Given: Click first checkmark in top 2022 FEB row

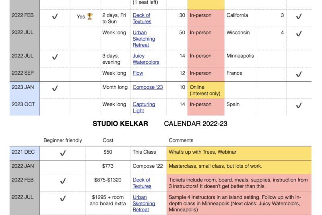Looking at the screenshot, I should [55, 17].
